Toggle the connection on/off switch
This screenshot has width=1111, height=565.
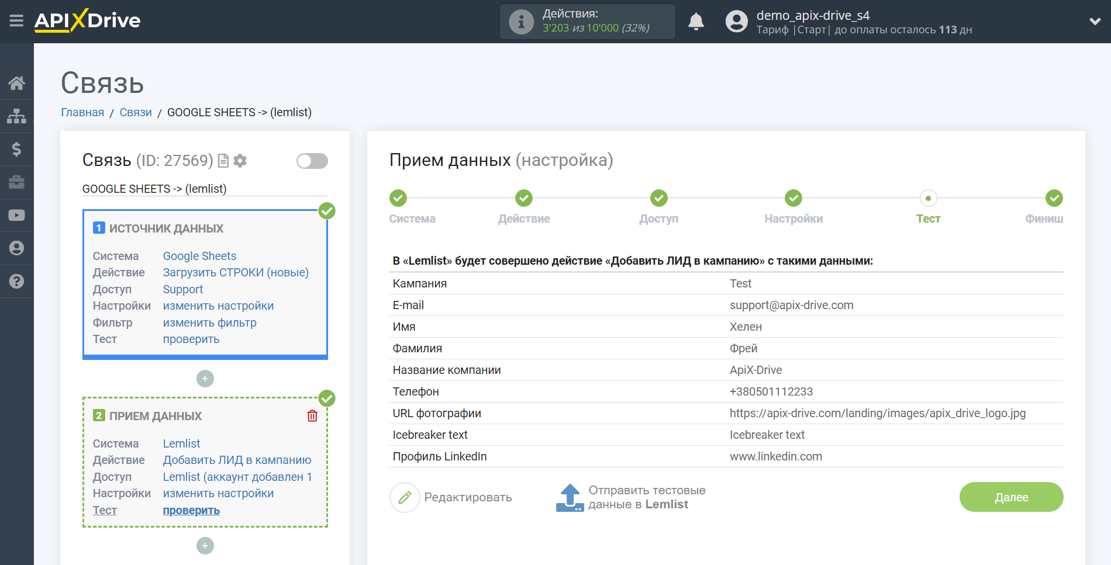coord(312,161)
